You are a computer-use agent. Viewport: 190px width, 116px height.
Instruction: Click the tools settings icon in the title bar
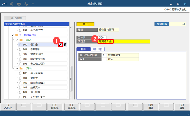[26, 4]
